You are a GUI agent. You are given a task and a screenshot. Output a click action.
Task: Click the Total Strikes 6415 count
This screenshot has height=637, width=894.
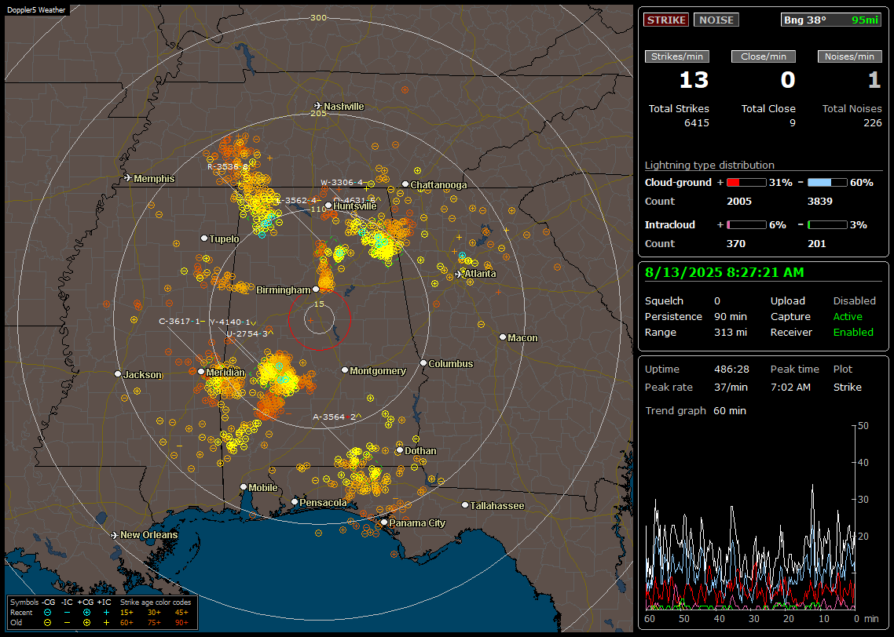[697, 123]
